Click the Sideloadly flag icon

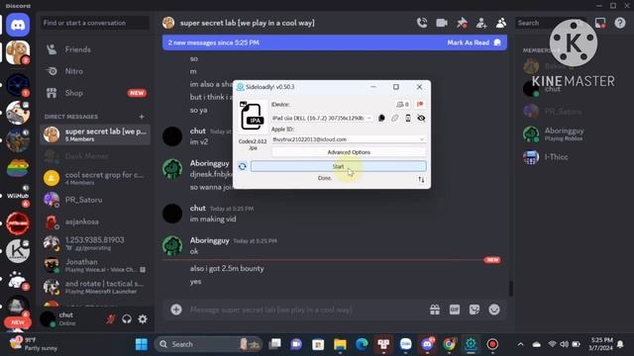pos(420,104)
